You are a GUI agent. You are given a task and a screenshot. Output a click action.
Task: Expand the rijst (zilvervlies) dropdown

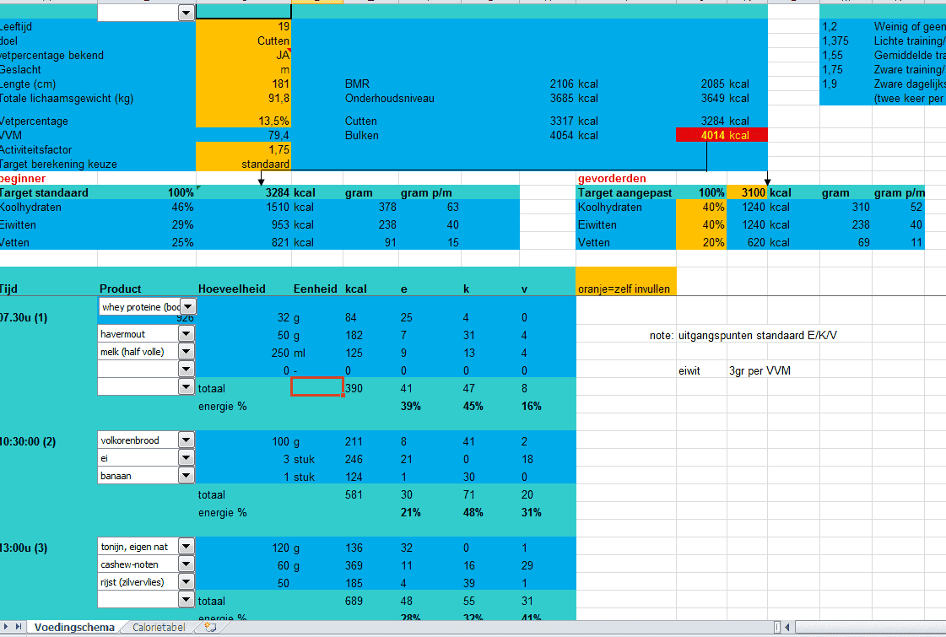click(186, 582)
